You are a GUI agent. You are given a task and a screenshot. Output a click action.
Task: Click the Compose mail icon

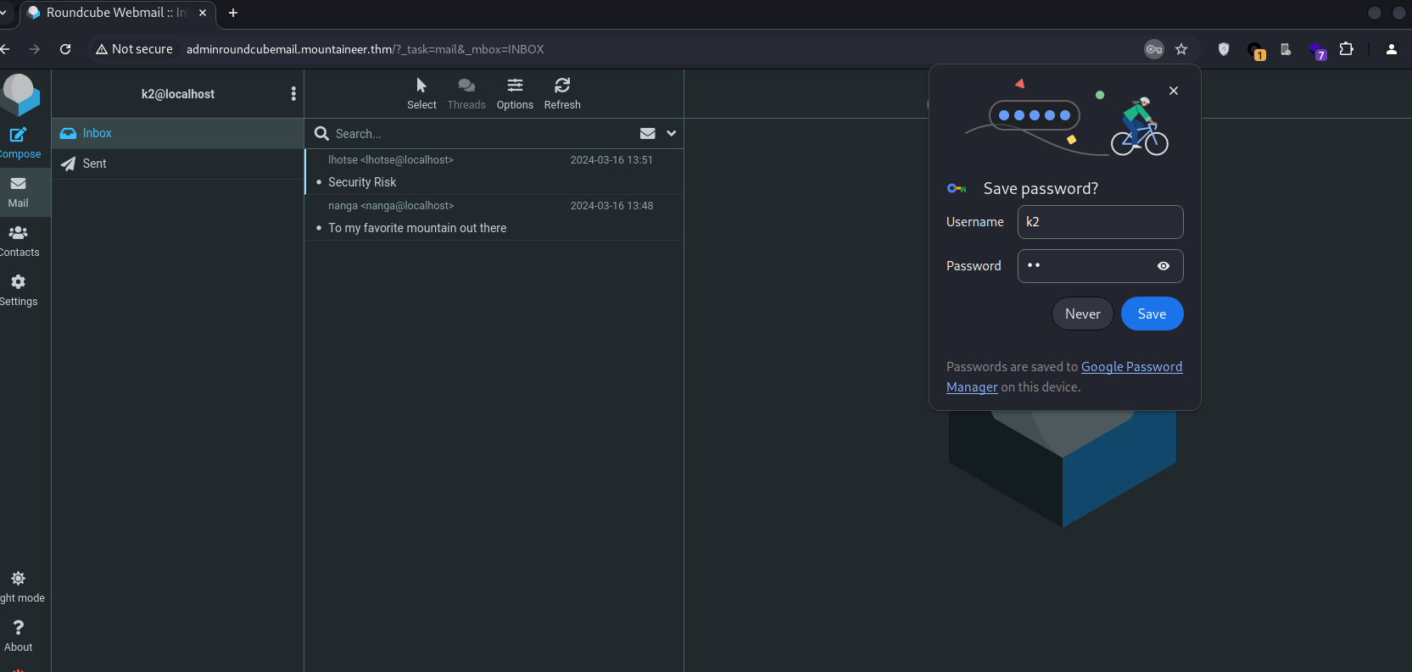tap(19, 135)
